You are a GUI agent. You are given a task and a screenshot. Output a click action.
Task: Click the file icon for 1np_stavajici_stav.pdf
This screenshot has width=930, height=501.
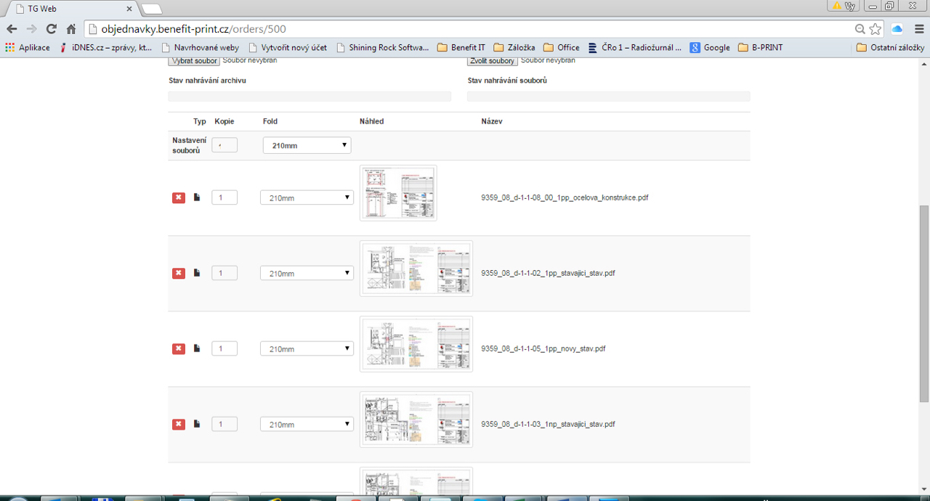tap(197, 424)
